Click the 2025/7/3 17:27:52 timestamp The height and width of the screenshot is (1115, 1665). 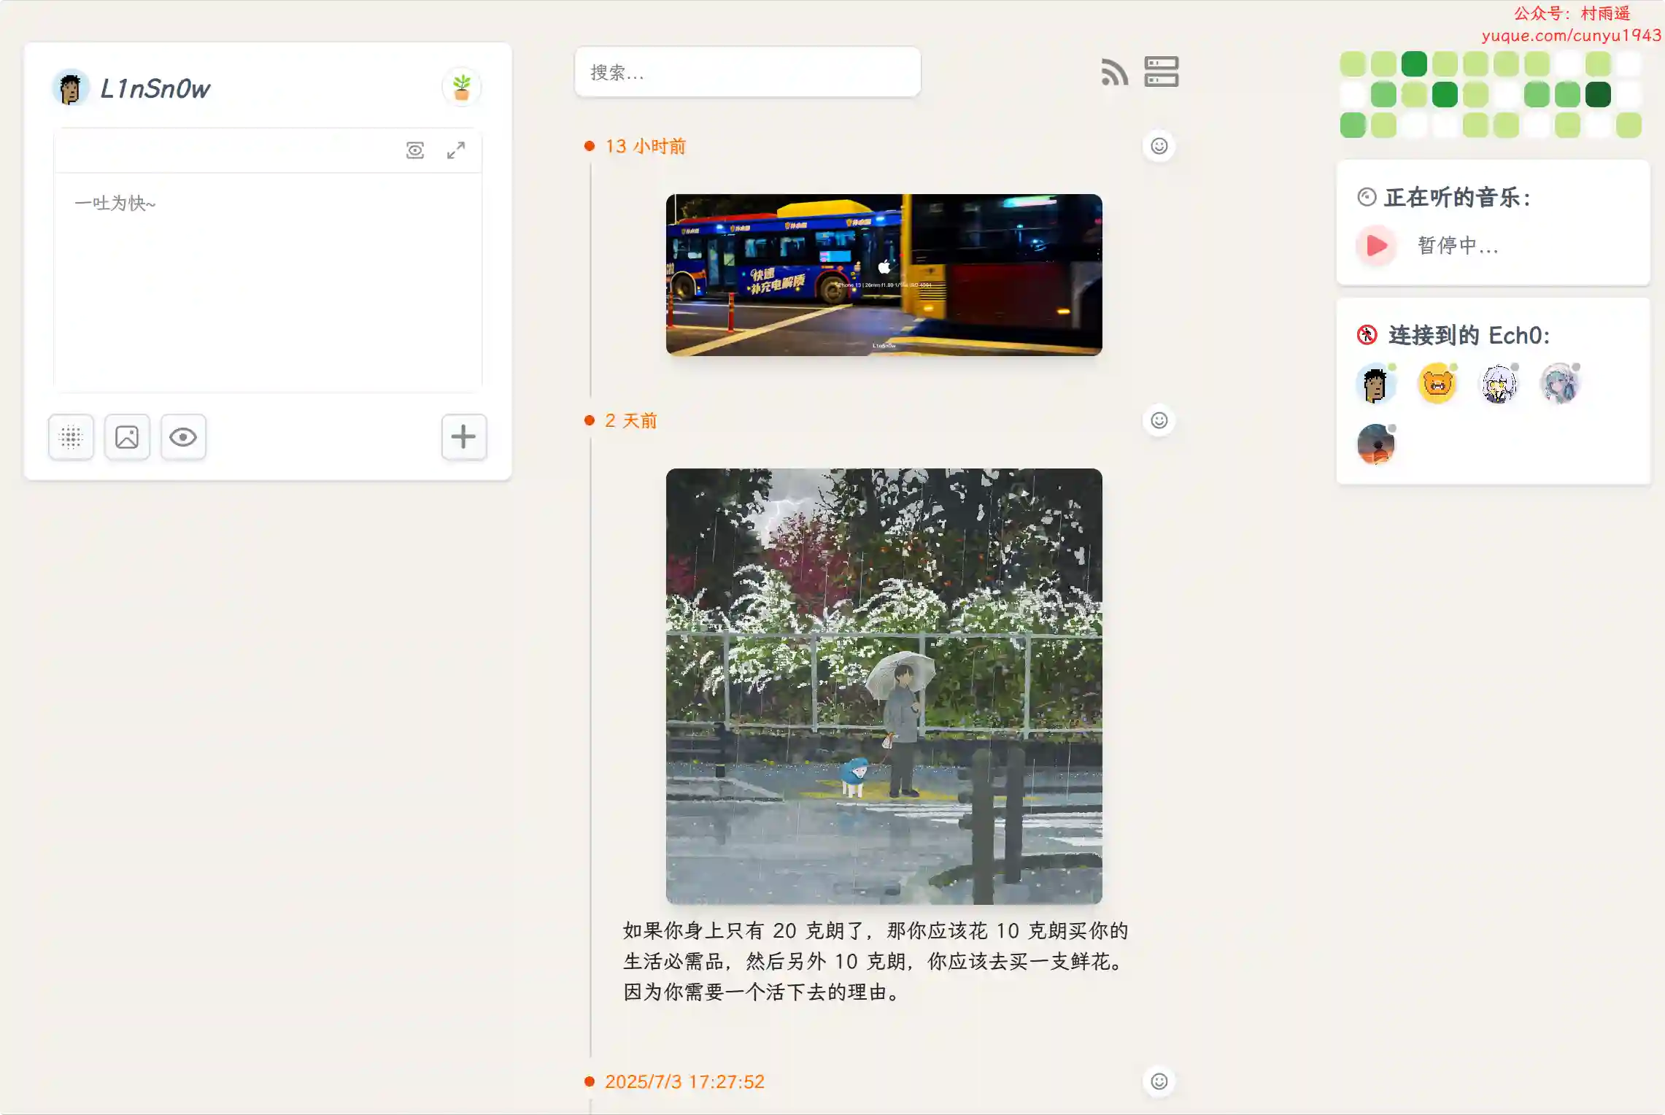[684, 1081]
